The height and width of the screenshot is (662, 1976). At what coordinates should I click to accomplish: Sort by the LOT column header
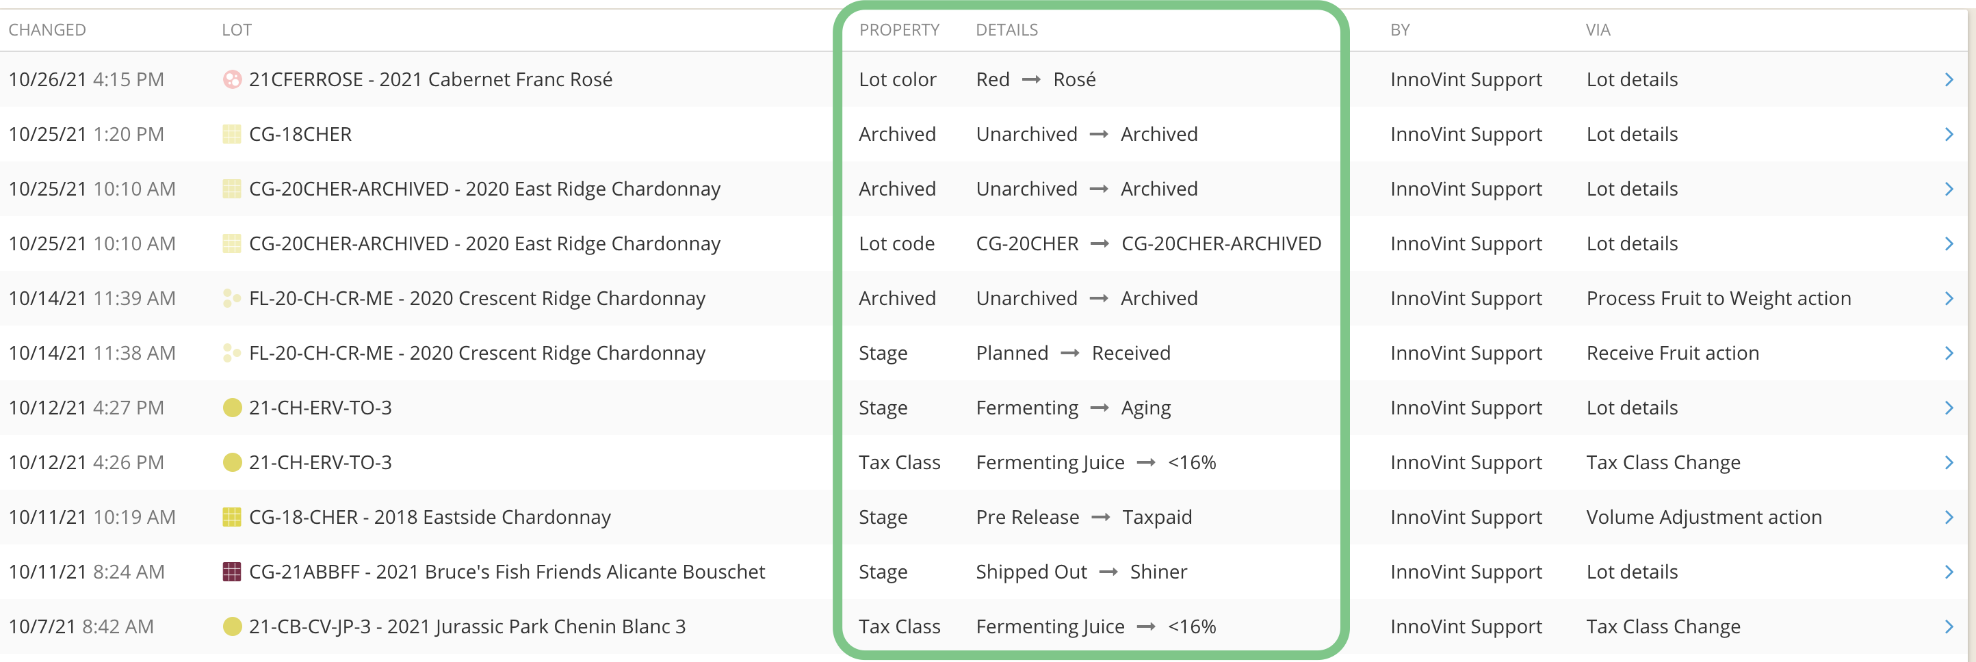[237, 30]
